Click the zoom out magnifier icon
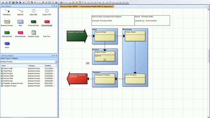Viewport: 210px width, 118px height. coord(46,2)
